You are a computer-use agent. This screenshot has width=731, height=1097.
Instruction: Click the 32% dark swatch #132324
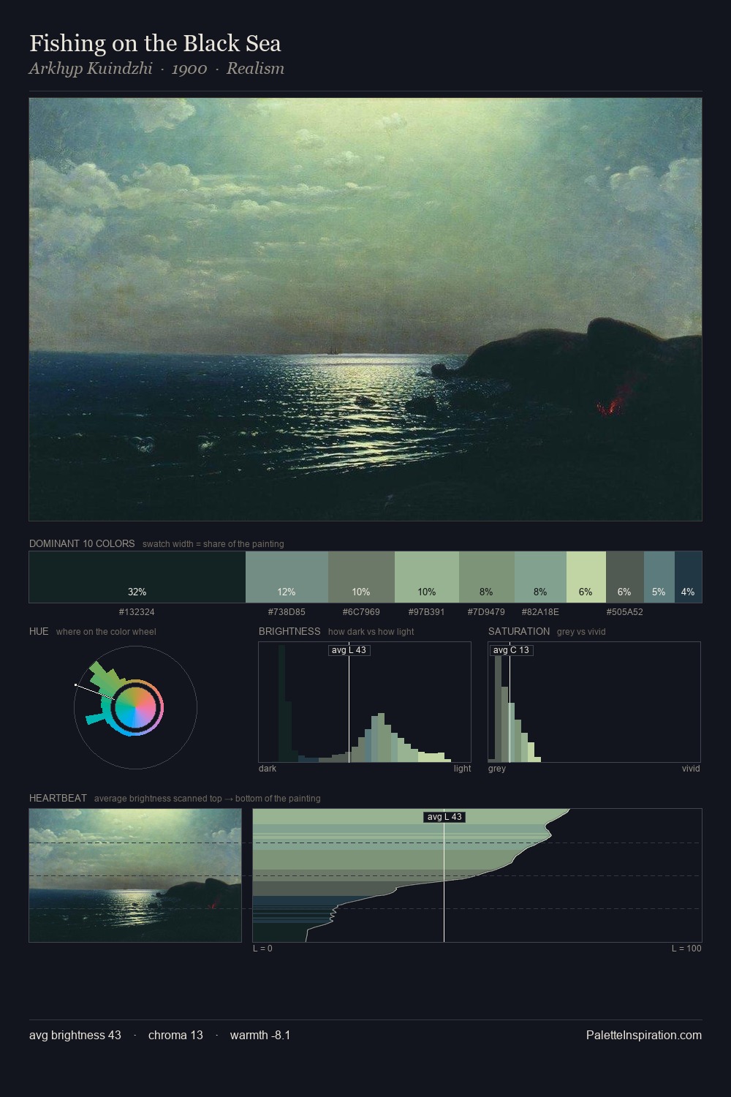(x=137, y=577)
